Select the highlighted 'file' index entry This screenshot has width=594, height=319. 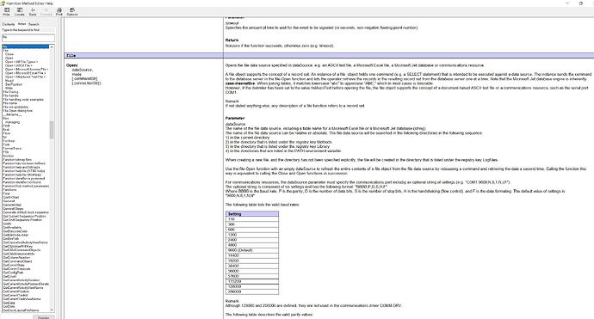[x=25, y=46]
